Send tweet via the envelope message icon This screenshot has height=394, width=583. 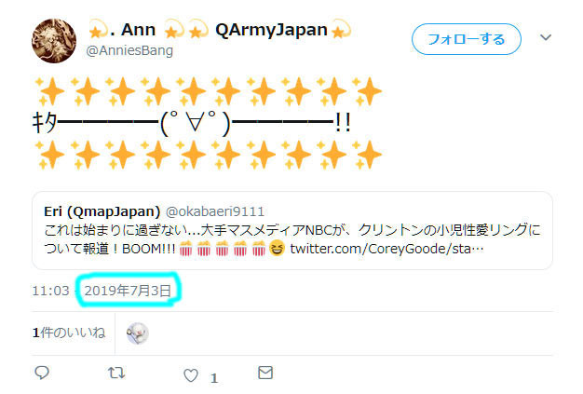pos(265,373)
